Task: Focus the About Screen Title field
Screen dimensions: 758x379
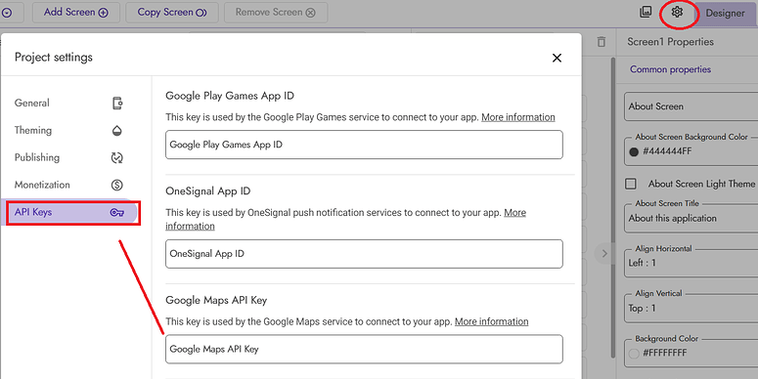Action: pos(691,218)
